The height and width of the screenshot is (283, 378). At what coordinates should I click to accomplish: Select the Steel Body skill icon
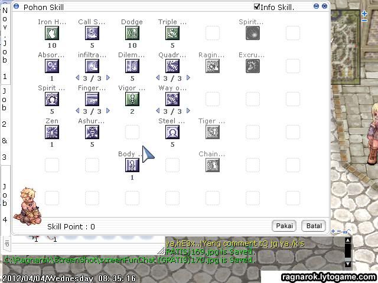[x=172, y=132]
